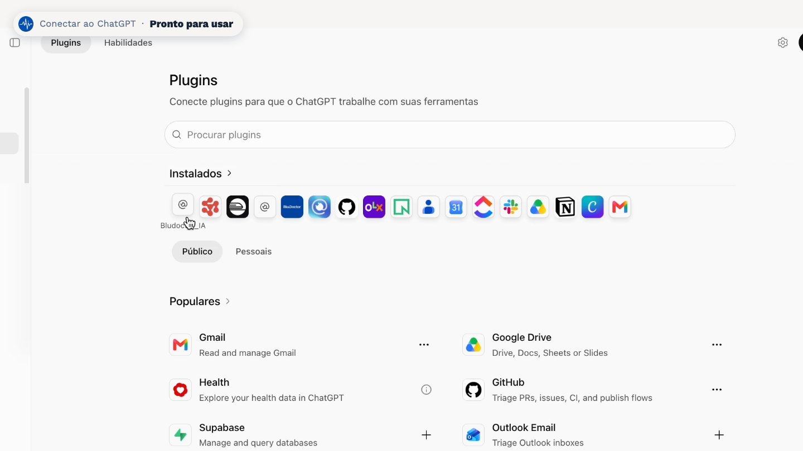Open more options for Google Drive in Populares
This screenshot has height=451, width=803.
pyautogui.click(x=717, y=345)
